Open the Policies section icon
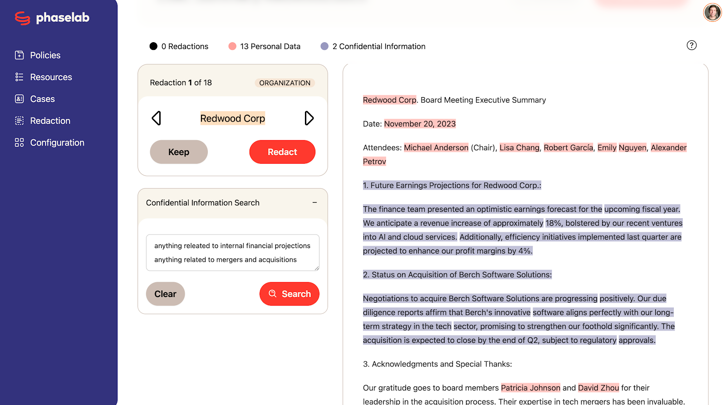 point(20,55)
